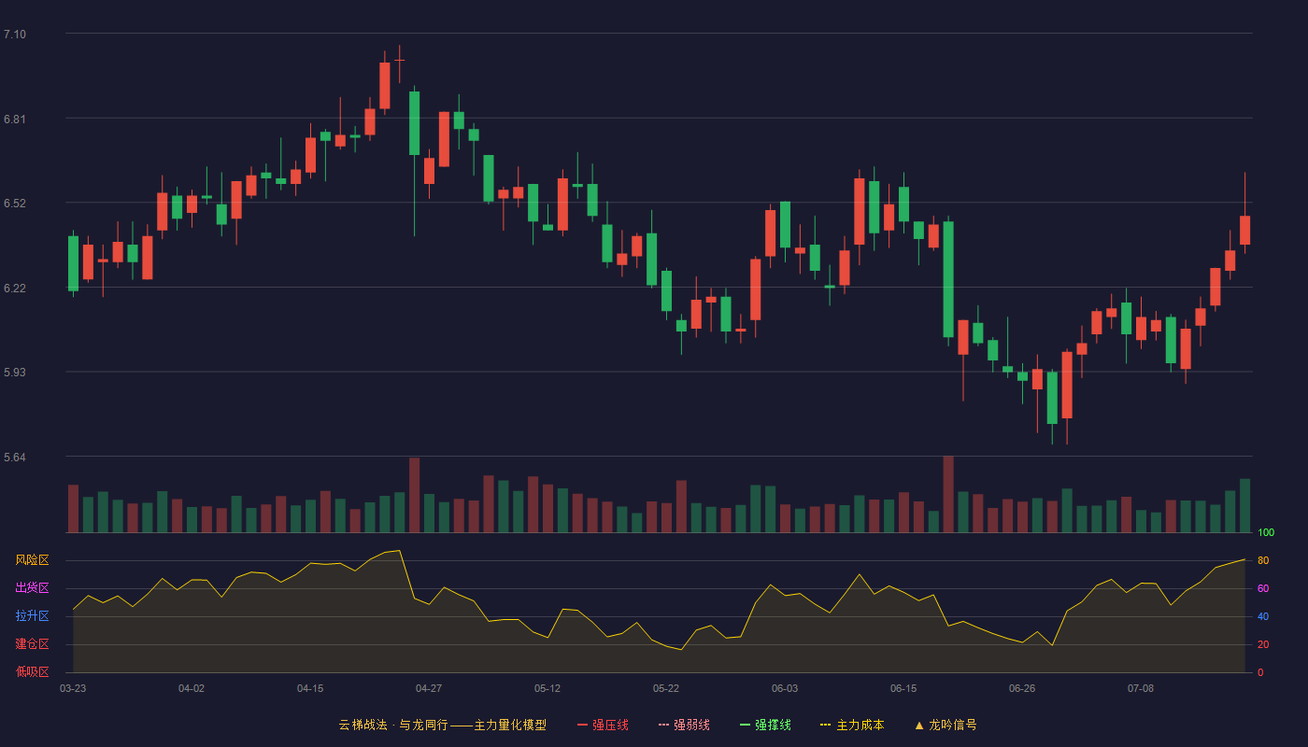Toggle 主力成本 series in the legend
The width and height of the screenshot is (1308, 747).
click(852, 725)
